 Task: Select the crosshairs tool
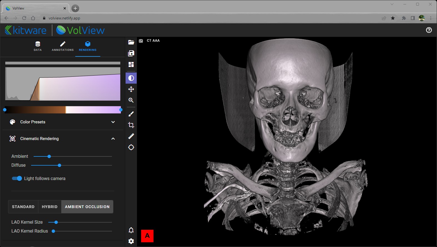point(131,147)
